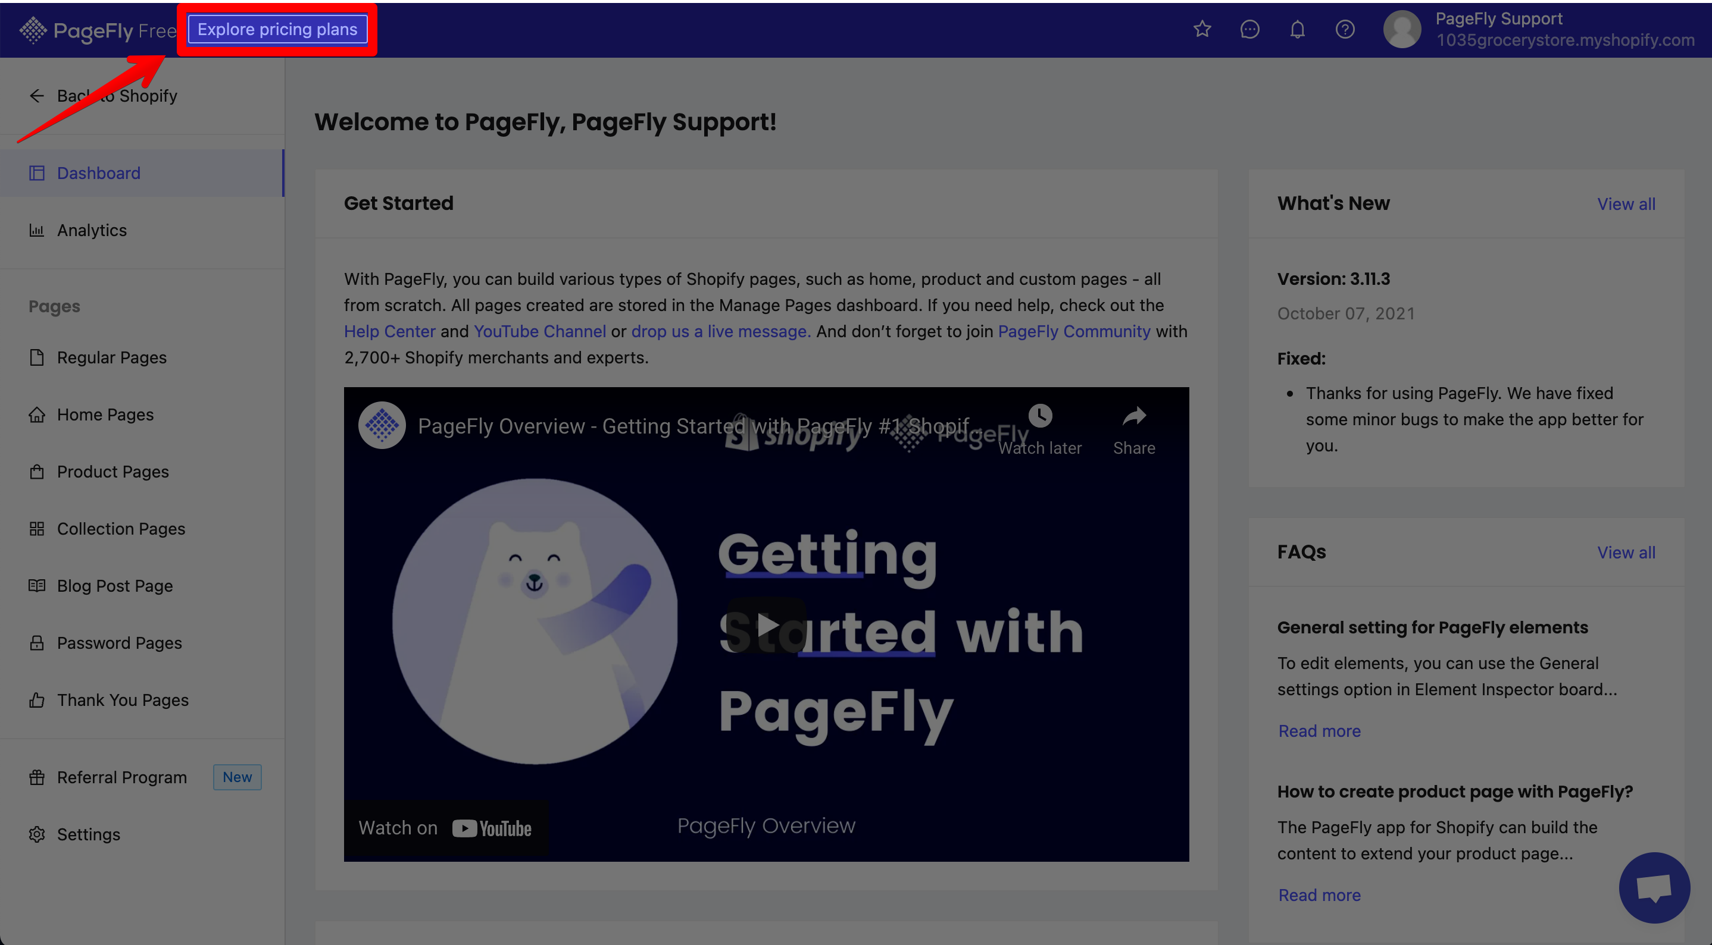Click the Product Pages bag icon
This screenshot has height=945, width=1712.
(36, 472)
